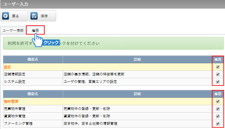Disable permission for システム設定

pos(218,82)
